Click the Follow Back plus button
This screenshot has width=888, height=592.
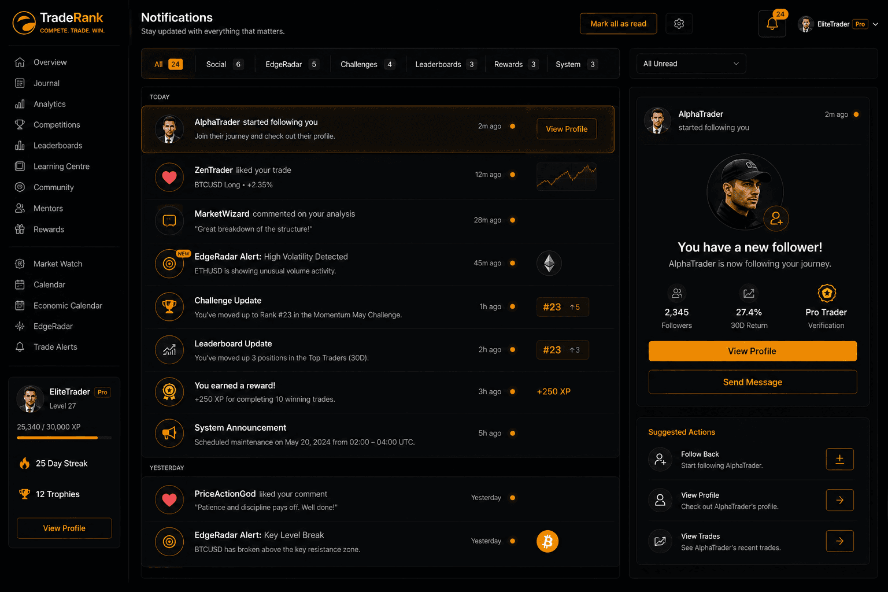tap(840, 459)
